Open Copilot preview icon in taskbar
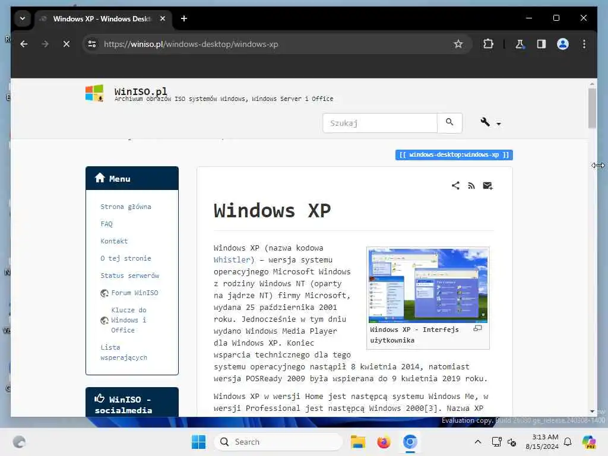This screenshot has width=608, height=456. pos(589,442)
